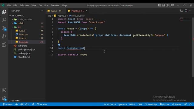Click the src breadcrumb segment
The width and height of the screenshot is (194, 109).
coord(50,16)
